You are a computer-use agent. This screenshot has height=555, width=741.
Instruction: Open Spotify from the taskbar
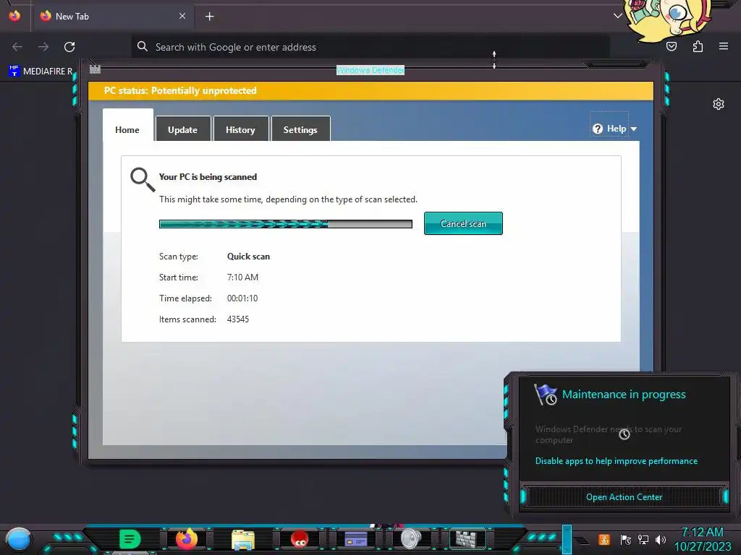(x=130, y=539)
